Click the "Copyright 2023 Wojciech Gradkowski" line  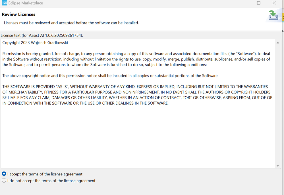pyautogui.click(x=35, y=43)
